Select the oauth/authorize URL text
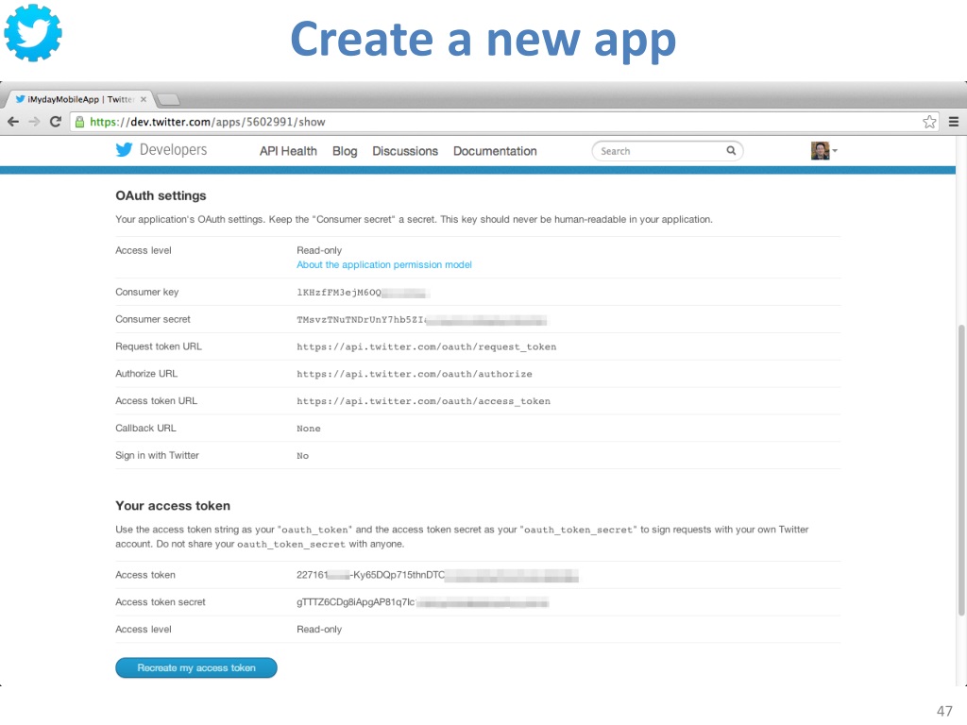The width and height of the screenshot is (967, 725). [415, 374]
